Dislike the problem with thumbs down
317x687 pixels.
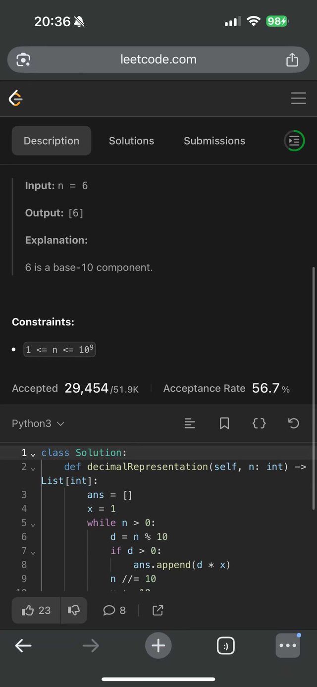click(73, 610)
